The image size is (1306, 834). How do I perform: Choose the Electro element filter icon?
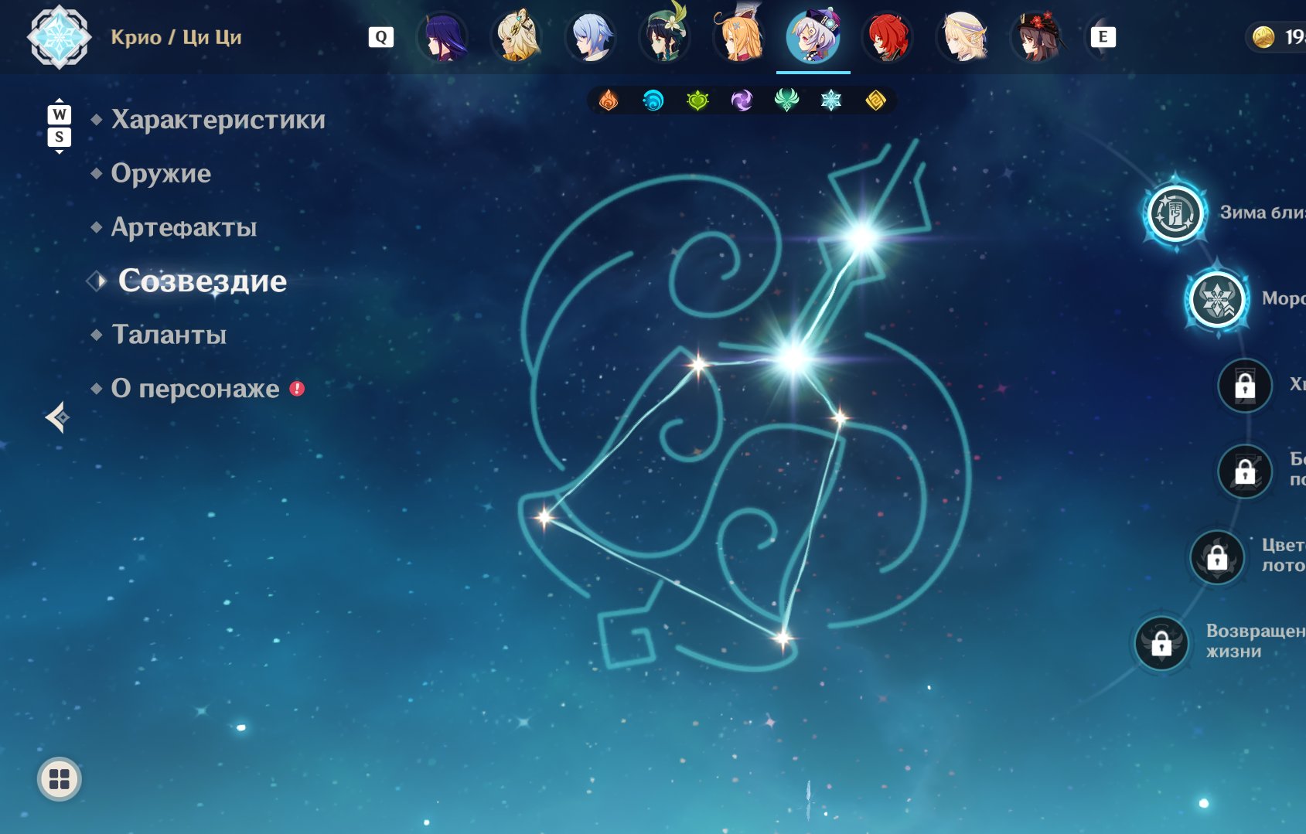(742, 100)
